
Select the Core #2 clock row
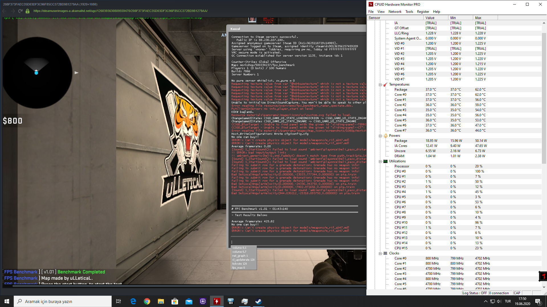pyautogui.click(x=454, y=269)
